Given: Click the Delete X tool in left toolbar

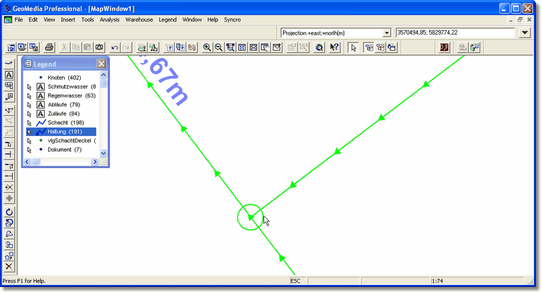Looking at the screenshot, I should [x=9, y=266].
